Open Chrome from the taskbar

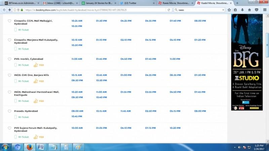(x=17, y=147)
